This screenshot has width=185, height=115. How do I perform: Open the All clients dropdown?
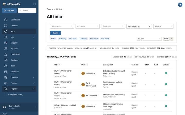point(88,26)
